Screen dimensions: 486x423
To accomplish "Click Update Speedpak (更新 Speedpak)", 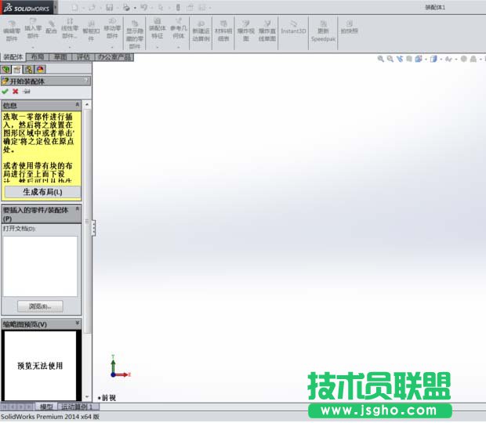I will [323, 31].
